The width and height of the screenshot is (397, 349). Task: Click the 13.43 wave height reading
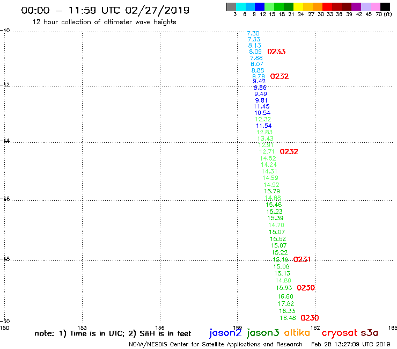(x=266, y=139)
